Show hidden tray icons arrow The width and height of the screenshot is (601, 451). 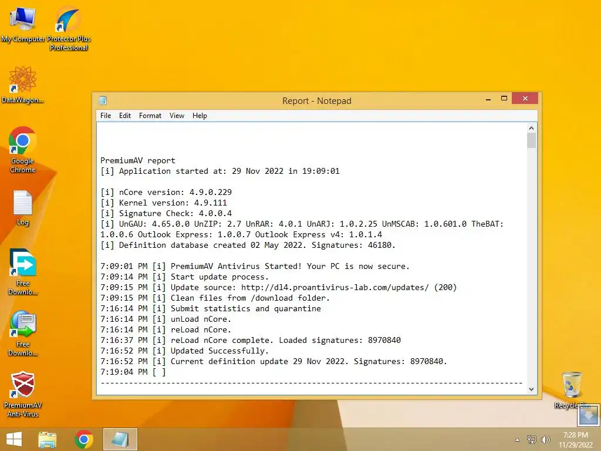pyautogui.click(x=518, y=440)
